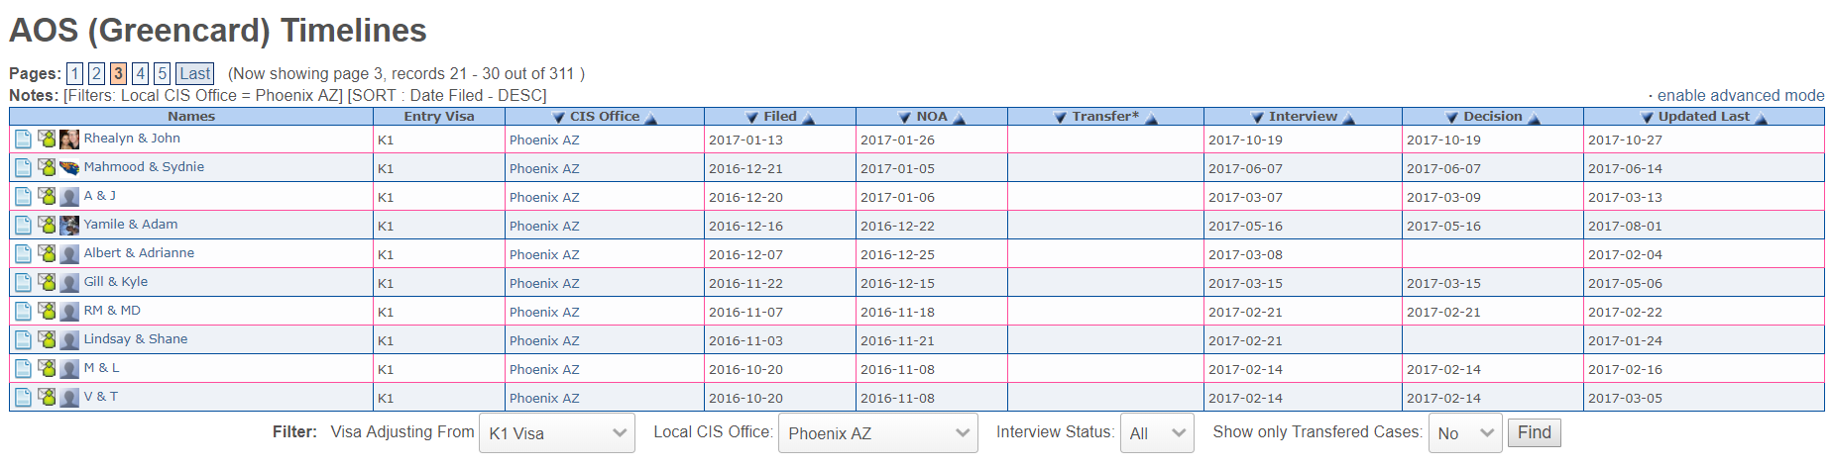Open timeline document icon for V & T
The image size is (1832, 467).
[23, 398]
